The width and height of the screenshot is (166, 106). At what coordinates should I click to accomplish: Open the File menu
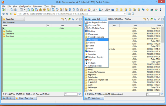tap(4, 6)
